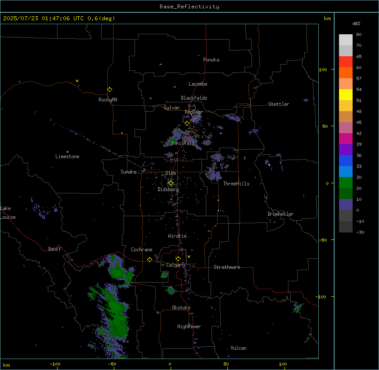Click the Drumheller city label
The image size is (379, 370).
[281, 214]
